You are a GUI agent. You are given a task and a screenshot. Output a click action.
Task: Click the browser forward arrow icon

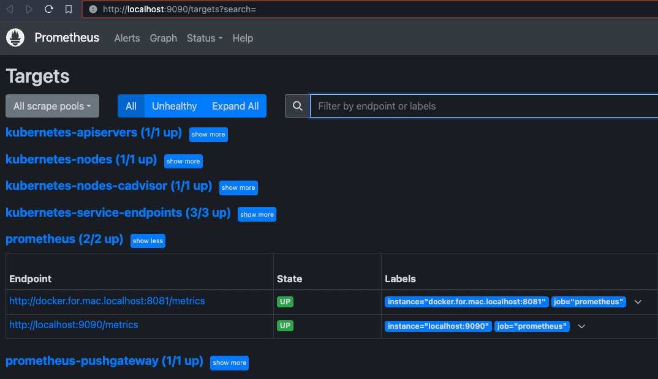tap(29, 9)
